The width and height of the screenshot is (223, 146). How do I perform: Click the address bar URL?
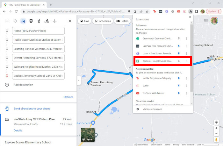(x=76, y=11)
